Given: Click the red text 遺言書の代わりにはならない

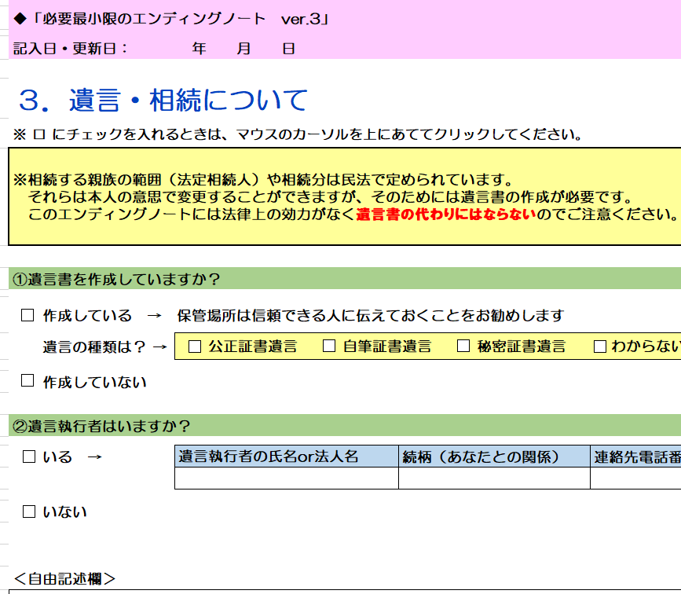Looking at the screenshot, I should (446, 214).
